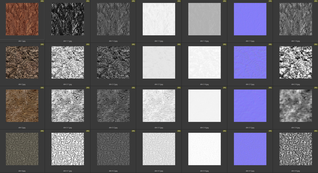
Task: Click the dirt-1-4.jpg filename label
Action: 204,41
